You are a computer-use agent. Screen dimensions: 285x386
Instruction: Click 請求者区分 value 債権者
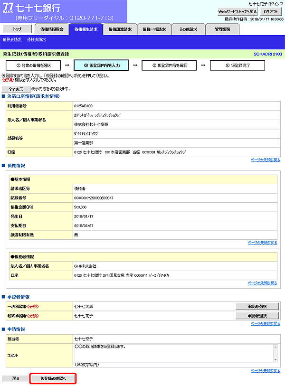click(x=80, y=189)
